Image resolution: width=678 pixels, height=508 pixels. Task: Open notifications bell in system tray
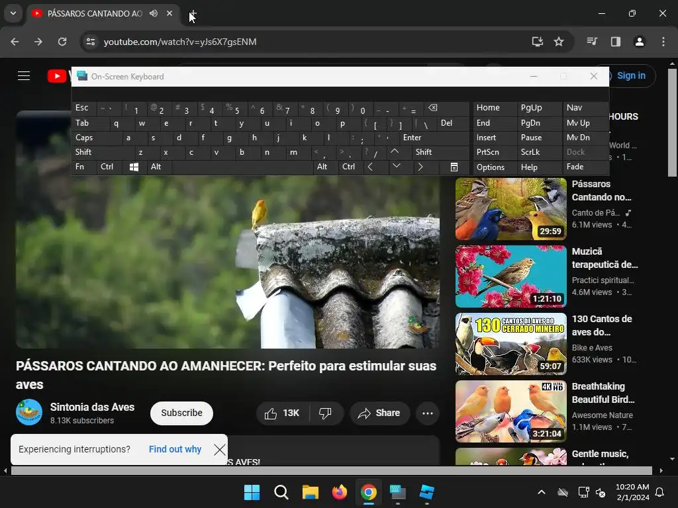coord(660,492)
